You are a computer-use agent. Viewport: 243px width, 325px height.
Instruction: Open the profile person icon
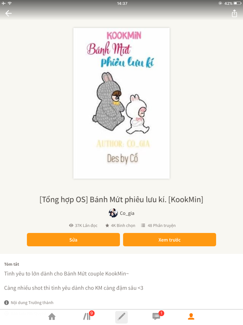pyautogui.click(x=191, y=316)
